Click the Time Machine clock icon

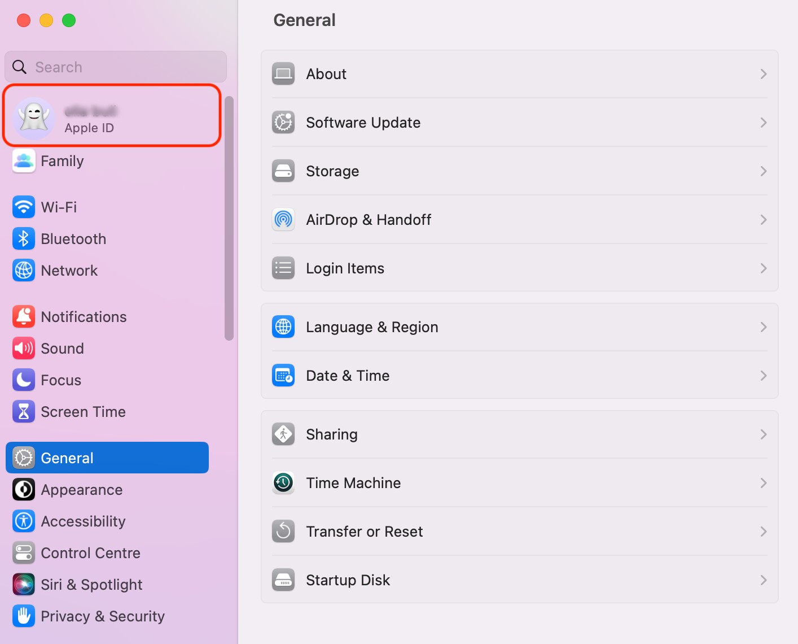(283, 483)
